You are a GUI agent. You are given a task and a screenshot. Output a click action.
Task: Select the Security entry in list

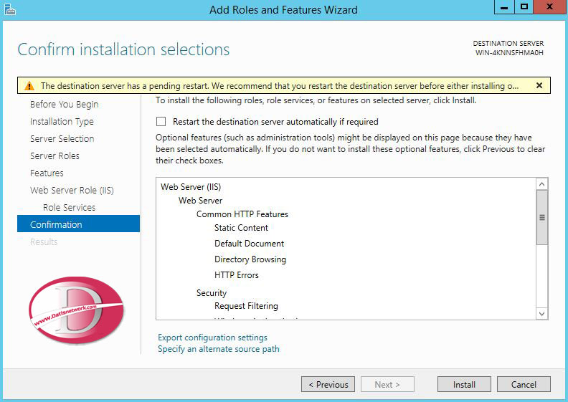click(211, 293)
